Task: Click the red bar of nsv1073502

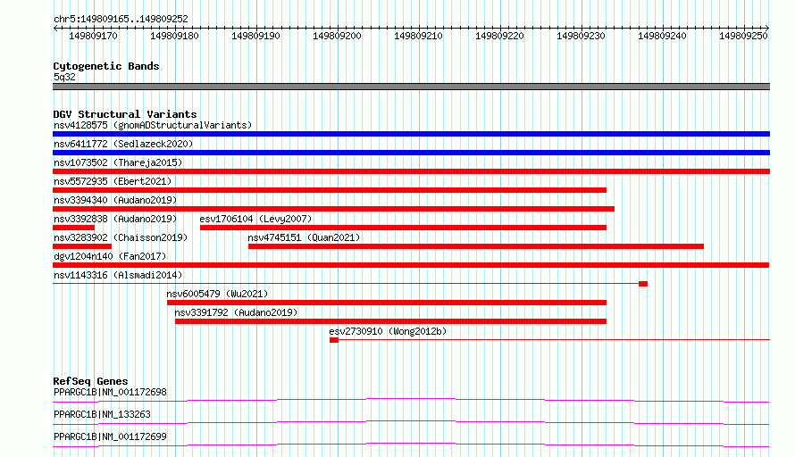Action: 411,171
